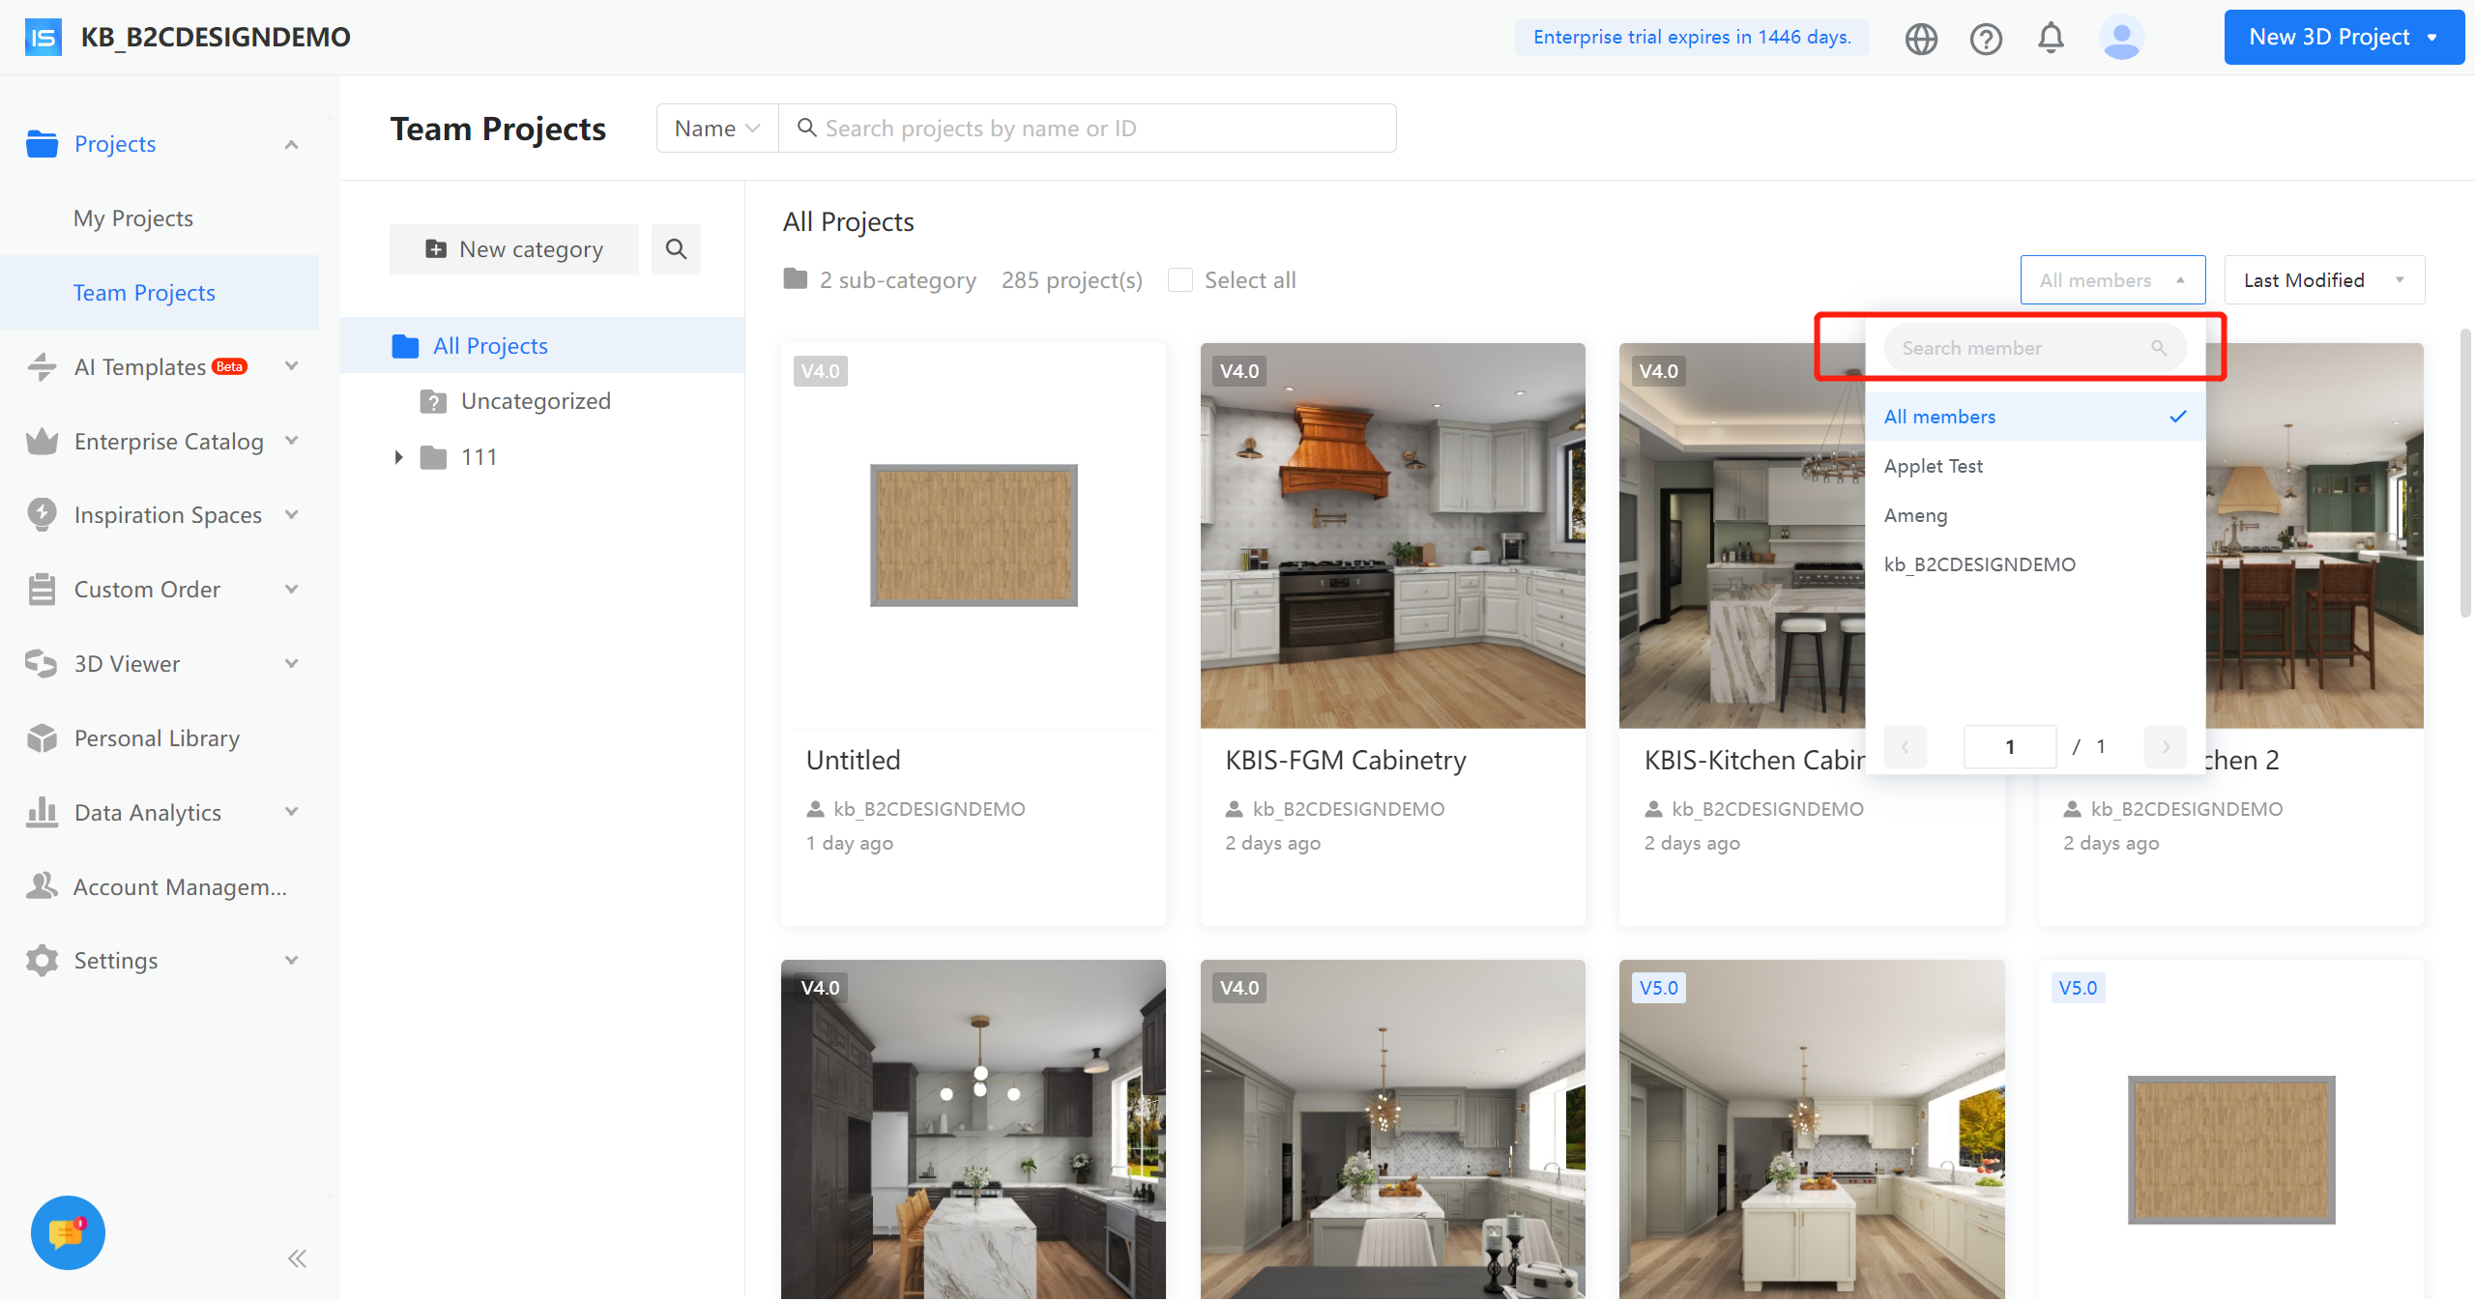
Task: Open the Last Modified sort dropdown
Action: [2323, 280]
